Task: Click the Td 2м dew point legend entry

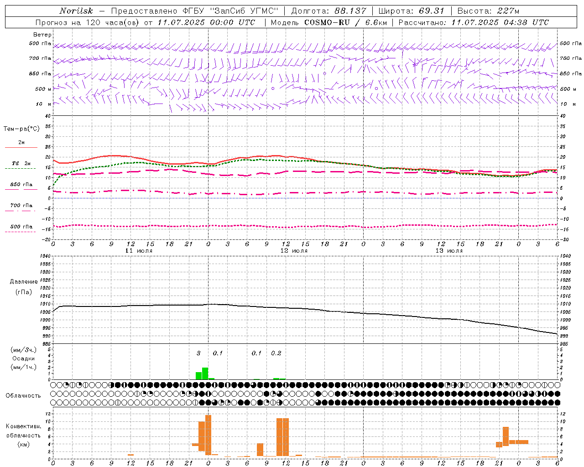Action: (x=21, y=163)
